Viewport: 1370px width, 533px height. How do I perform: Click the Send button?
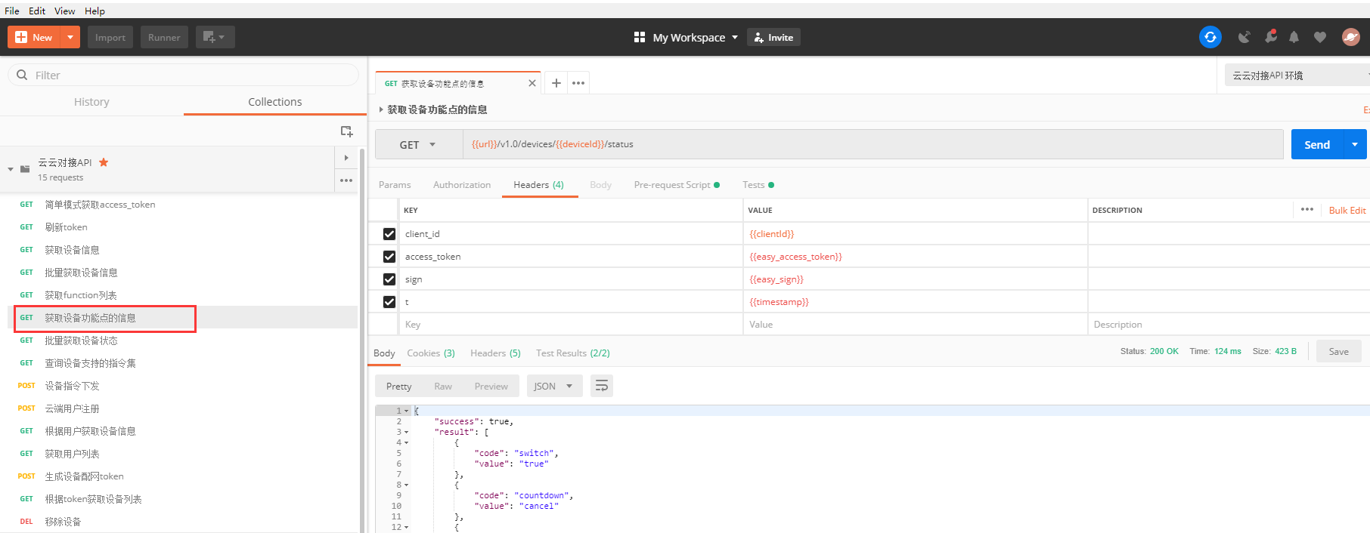pyautogui.click(x=1316, y=145)
